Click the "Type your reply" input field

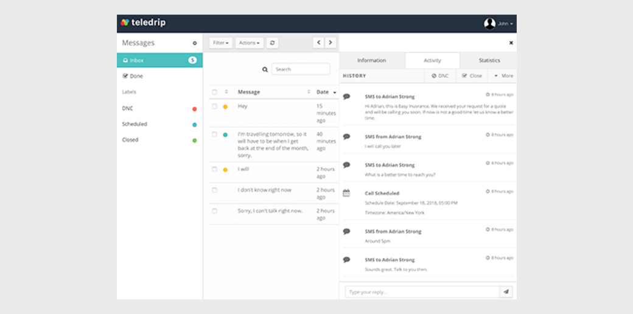point(422,292)
